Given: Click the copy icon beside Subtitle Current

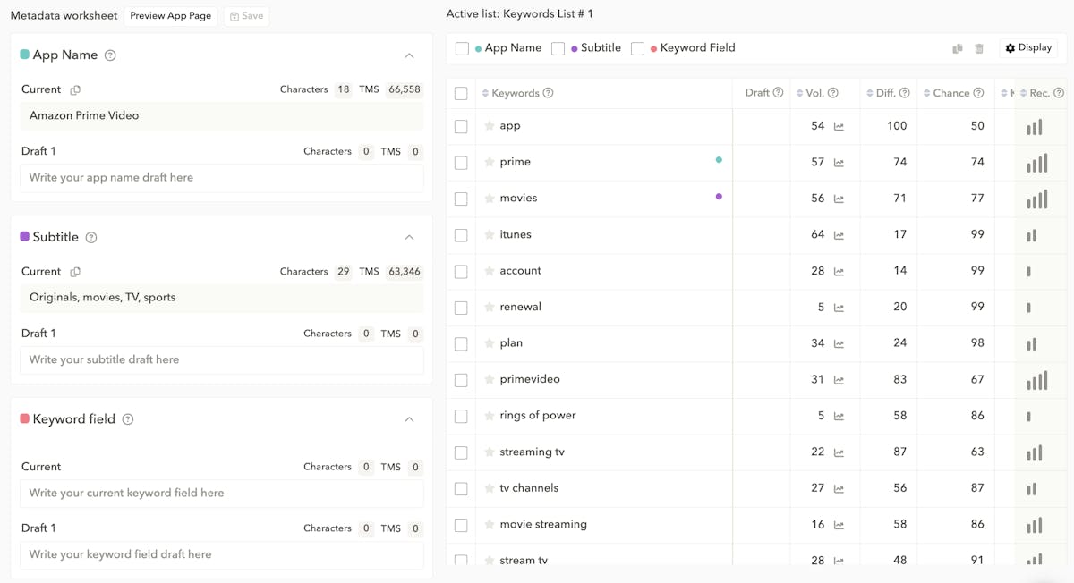Looking at the screenshot, I should point(75,272).
